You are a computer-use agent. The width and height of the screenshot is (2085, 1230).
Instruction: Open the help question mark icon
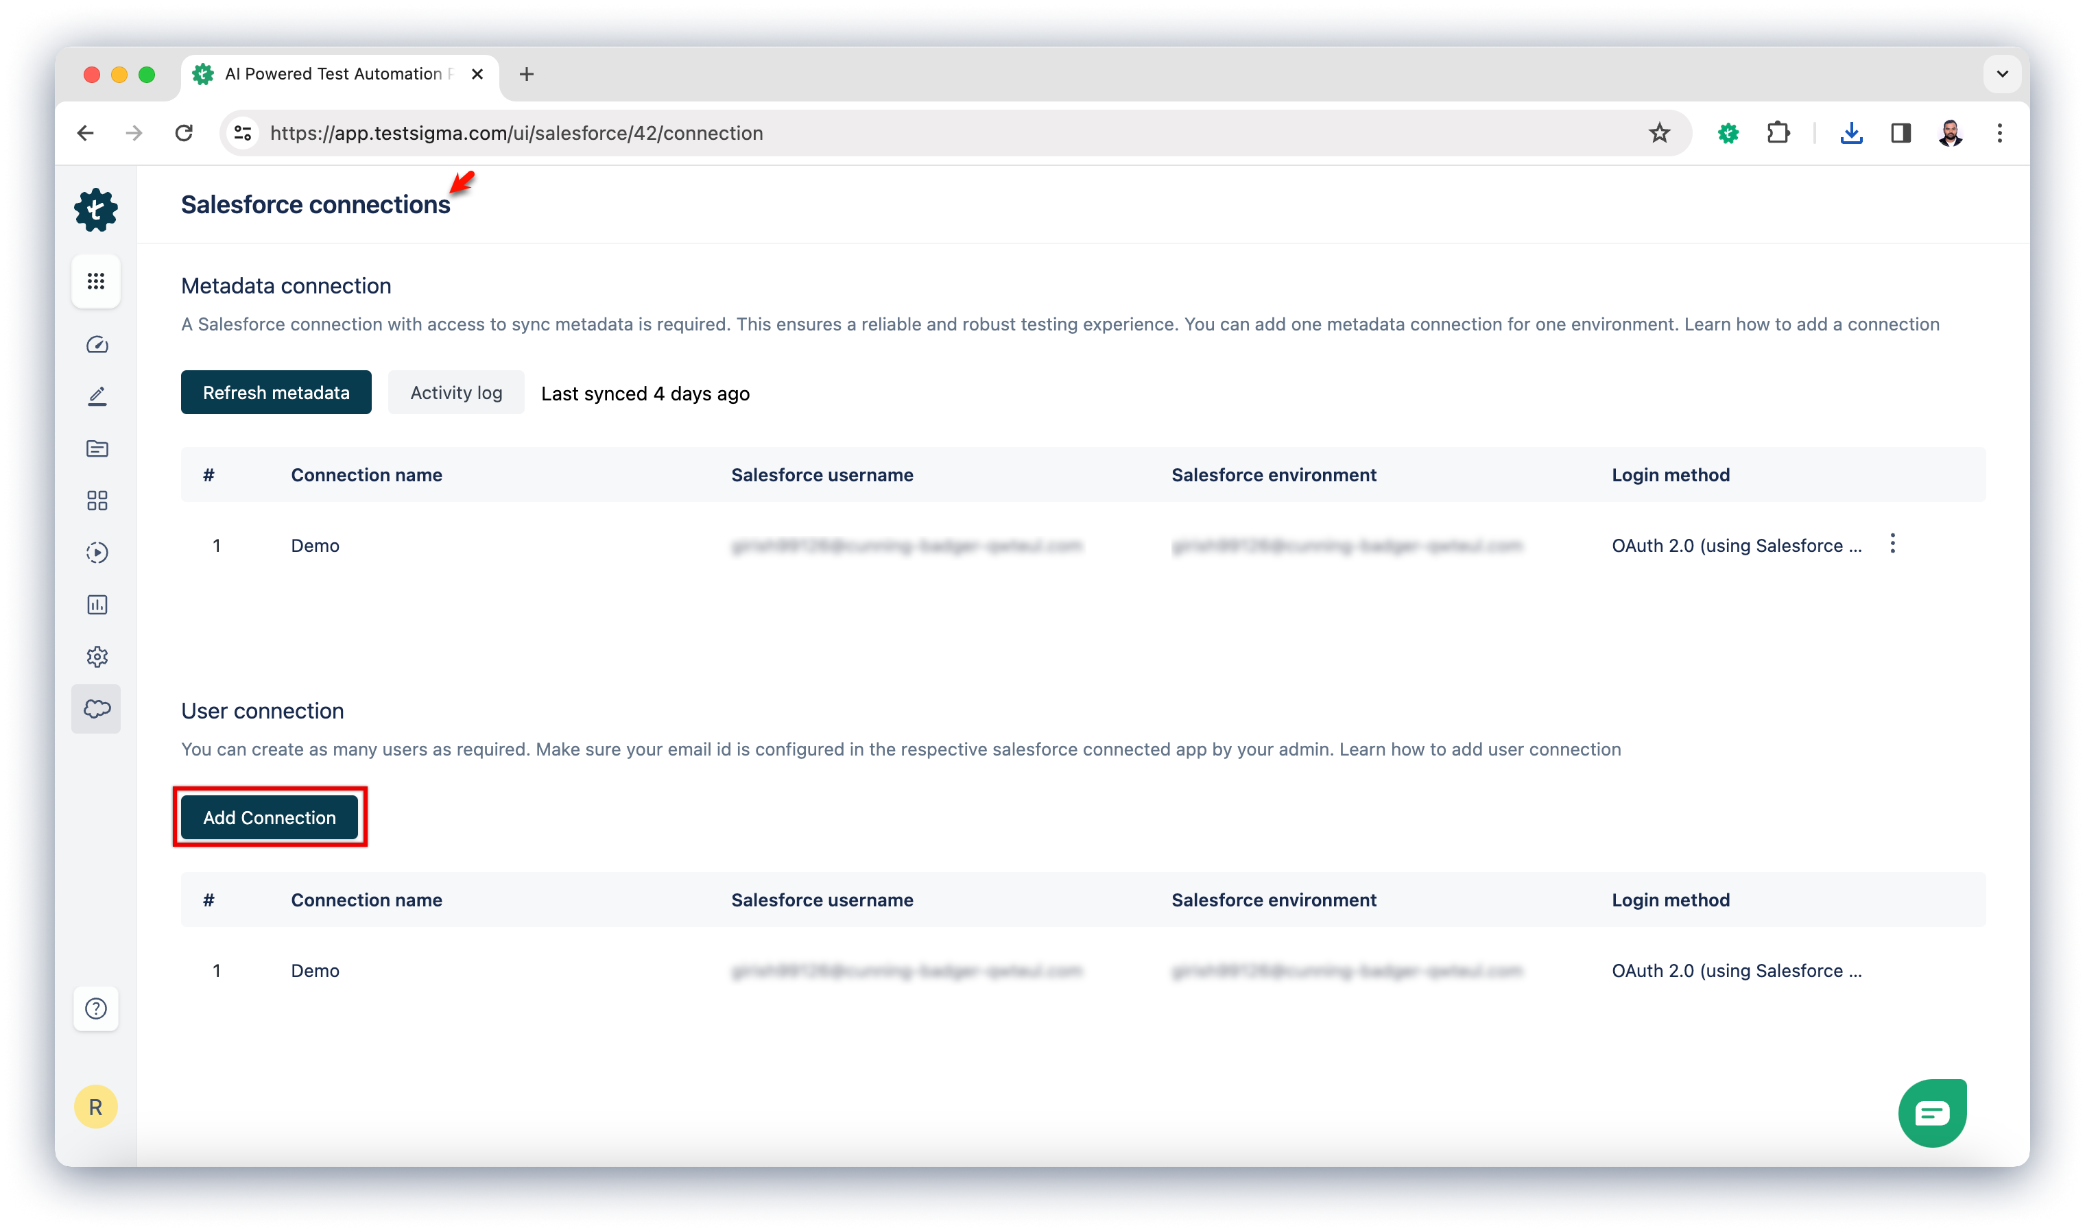point(96,1009)
